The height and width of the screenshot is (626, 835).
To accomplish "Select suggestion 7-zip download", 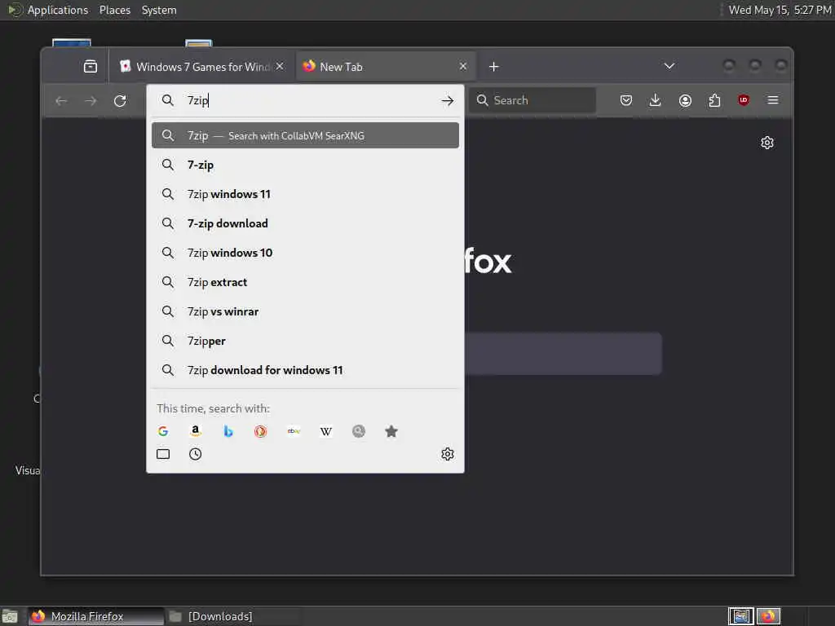I will point(305,223).
